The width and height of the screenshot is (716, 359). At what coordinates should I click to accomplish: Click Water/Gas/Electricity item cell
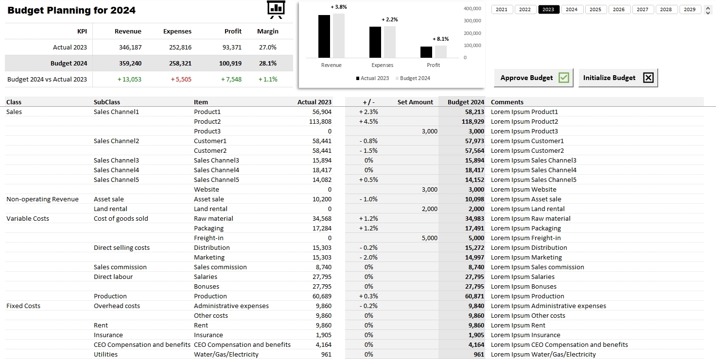coord(226,354)
